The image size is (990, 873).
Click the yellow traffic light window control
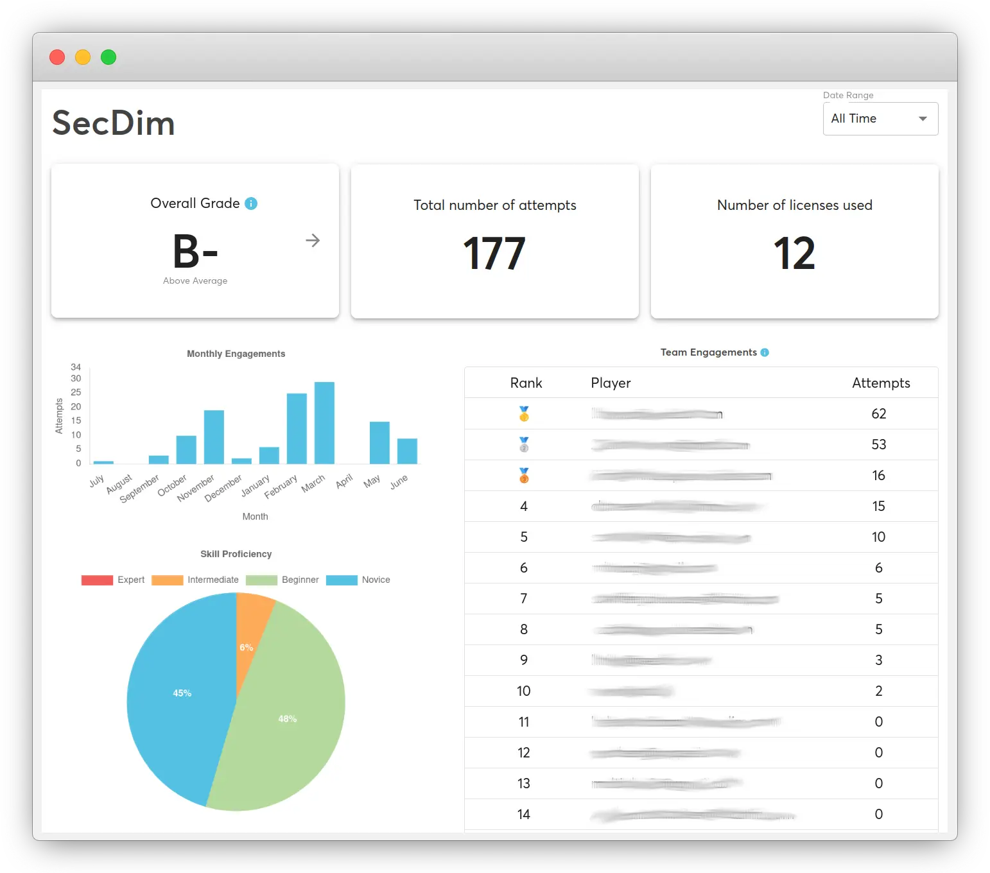[x=83, y=57]
